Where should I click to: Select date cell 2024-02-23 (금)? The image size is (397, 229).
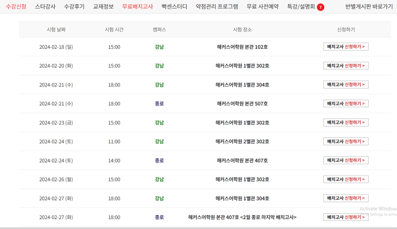tap(56, 123)
